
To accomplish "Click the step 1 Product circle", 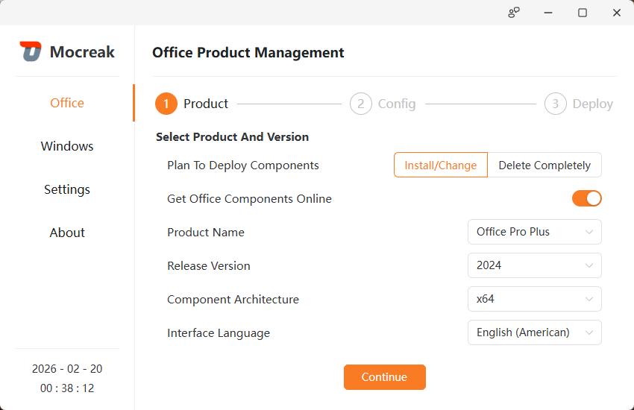I will pos(166,104).
